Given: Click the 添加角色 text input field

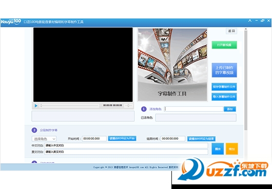Looking at the screenshot, I should pos(193,109).
